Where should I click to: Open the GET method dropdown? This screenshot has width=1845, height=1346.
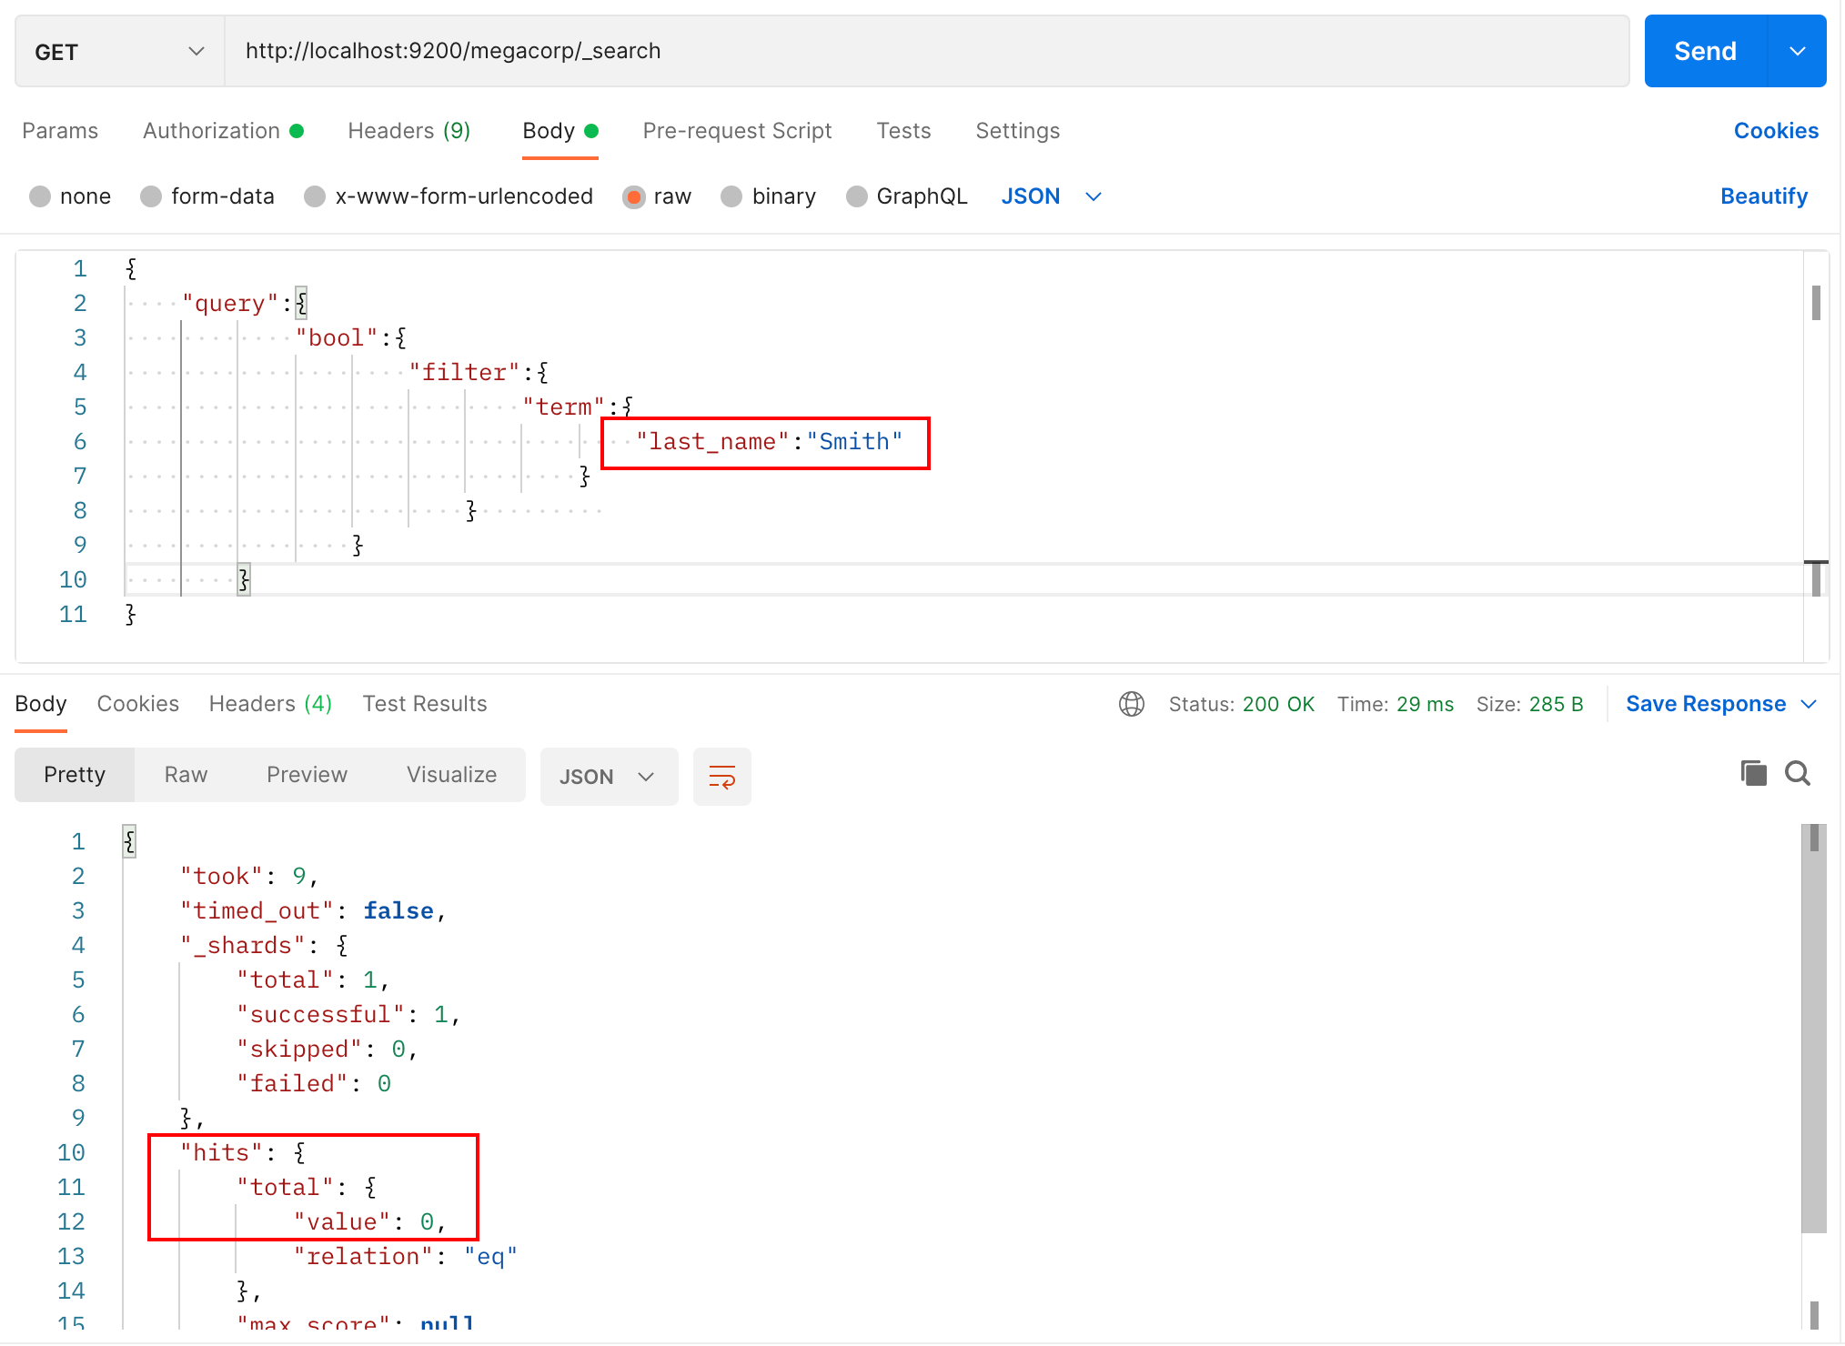(119, 52)
